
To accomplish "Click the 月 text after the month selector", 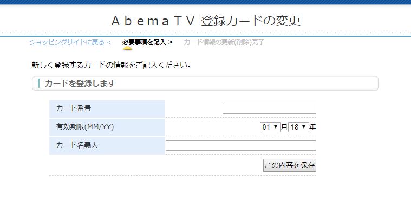I will 284,127.
